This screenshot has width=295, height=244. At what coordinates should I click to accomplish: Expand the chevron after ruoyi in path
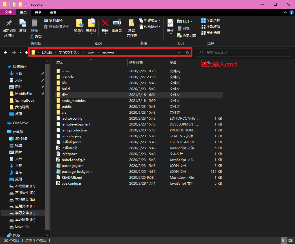point(98,53)
